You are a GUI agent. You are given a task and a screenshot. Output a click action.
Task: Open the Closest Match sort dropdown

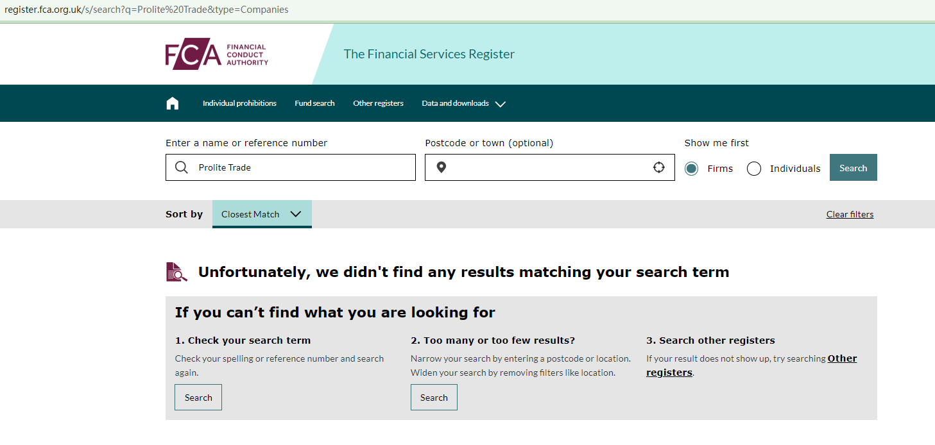point(262,214)
